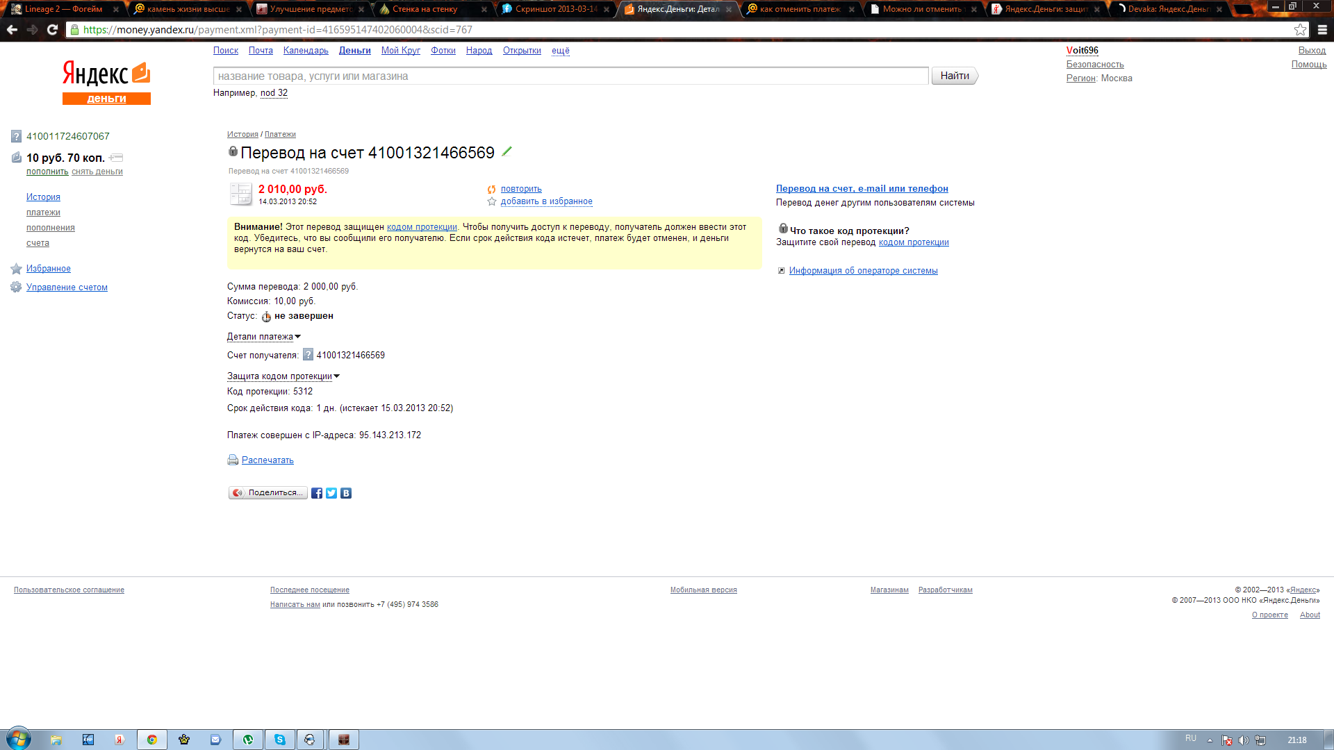Click the question icon beside account 410011724607067
This screenshot has height=750, width=1334.
tap(16, 136)
